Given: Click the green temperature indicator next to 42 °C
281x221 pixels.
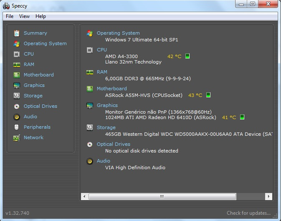Looking at the screenshot, I should point(187,56).
